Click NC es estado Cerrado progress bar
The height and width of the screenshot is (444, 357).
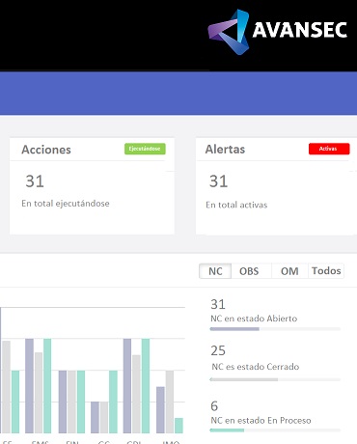pos(275,379)
